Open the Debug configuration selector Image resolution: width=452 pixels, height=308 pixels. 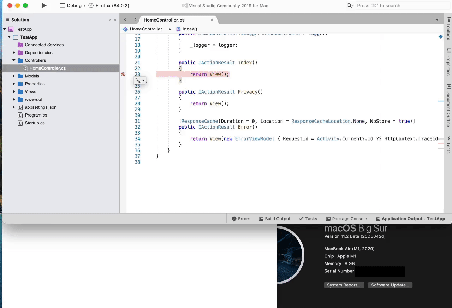71,6
